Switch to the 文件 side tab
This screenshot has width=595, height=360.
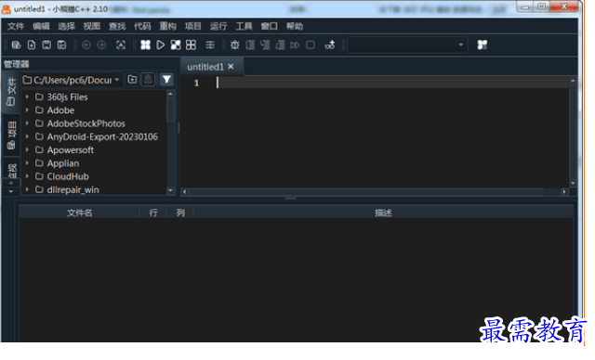click(11, 92)
